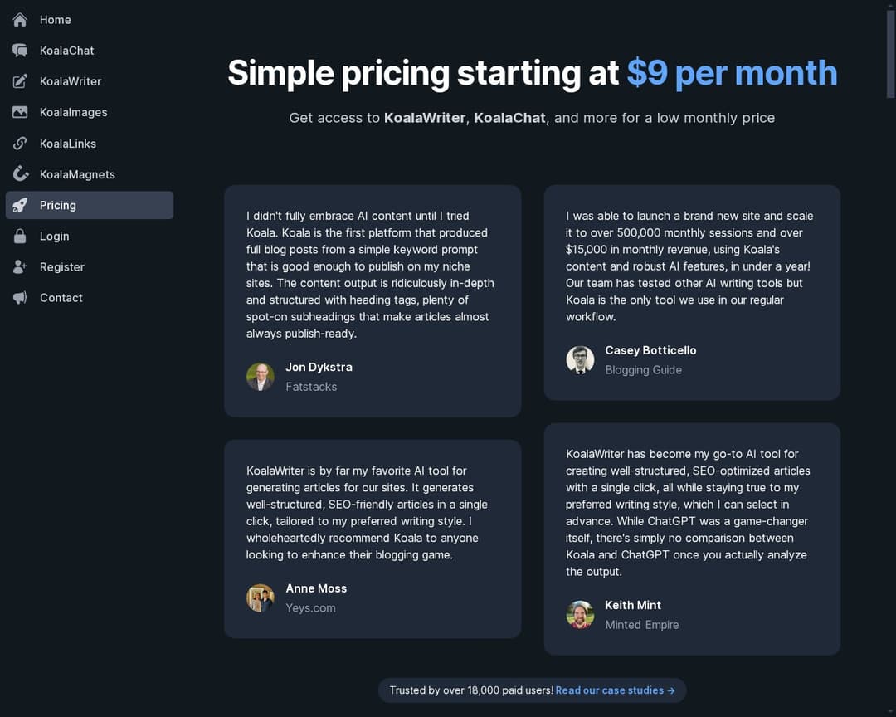The image size is (896, 717).
Task: Click the Contact megaphone icon
Action: 20,298
